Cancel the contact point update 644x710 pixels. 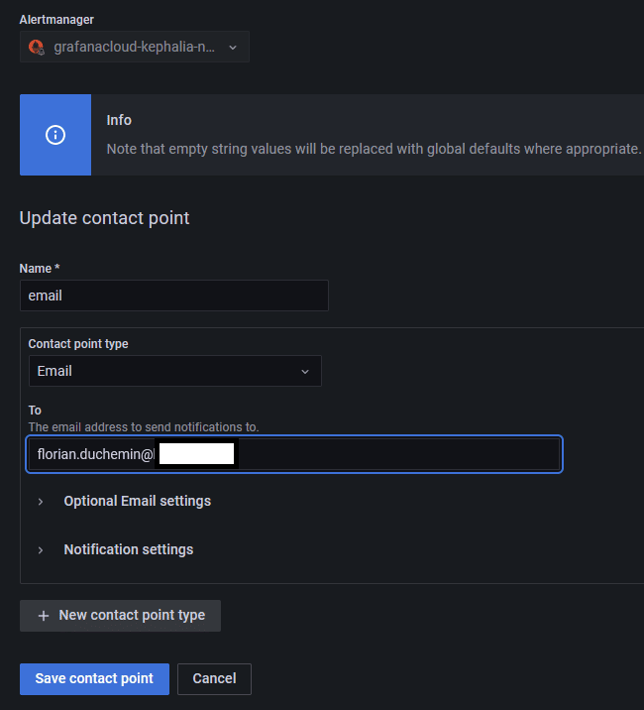click(214, 678)
